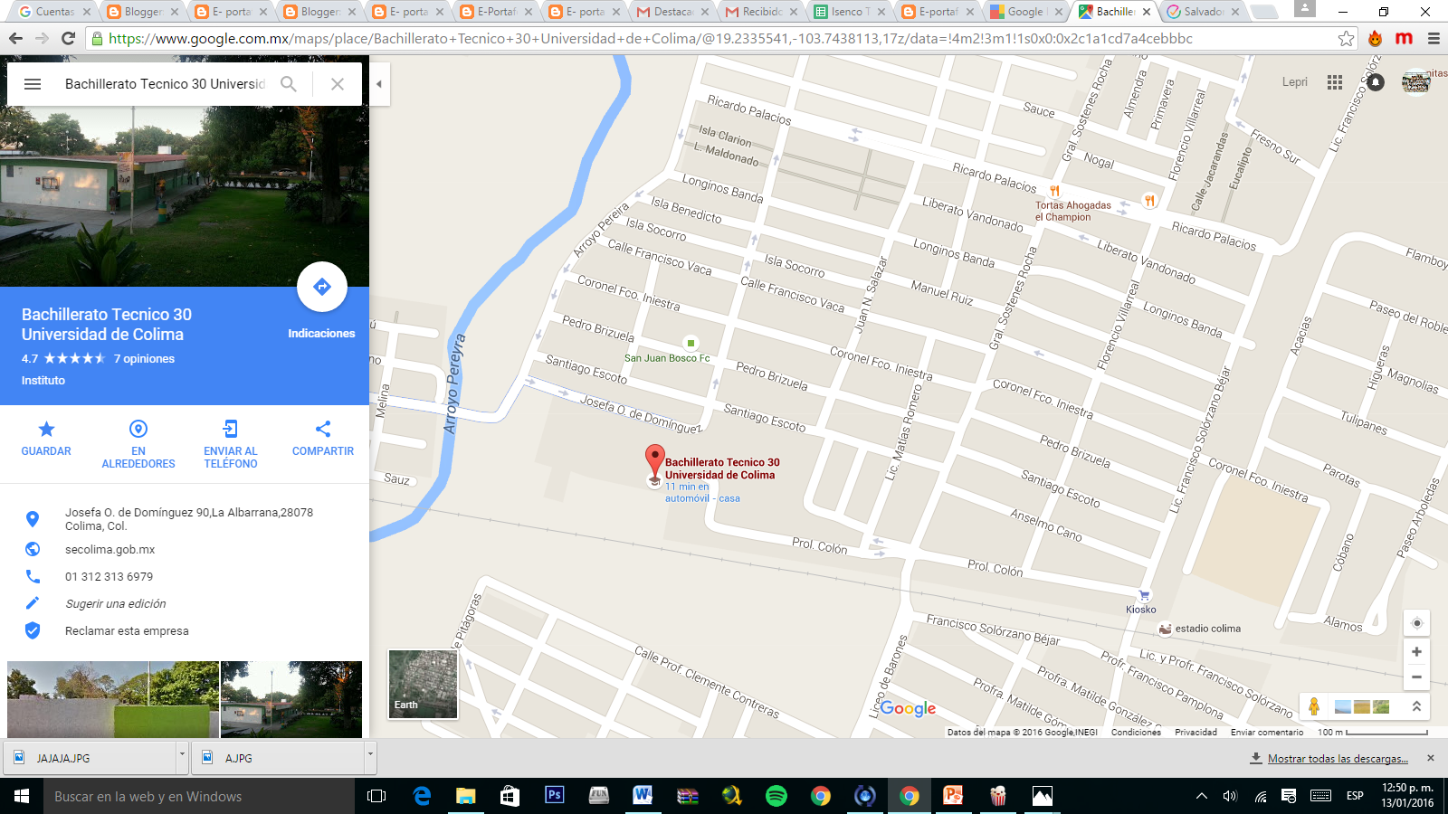
Task: Click Reclamar esta empresa
Action: coord(127,630)
